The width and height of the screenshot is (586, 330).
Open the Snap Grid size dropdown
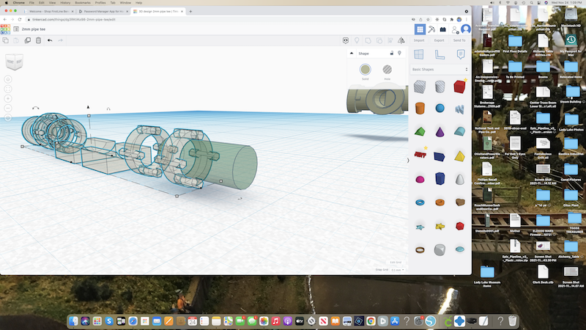point(398,270)
